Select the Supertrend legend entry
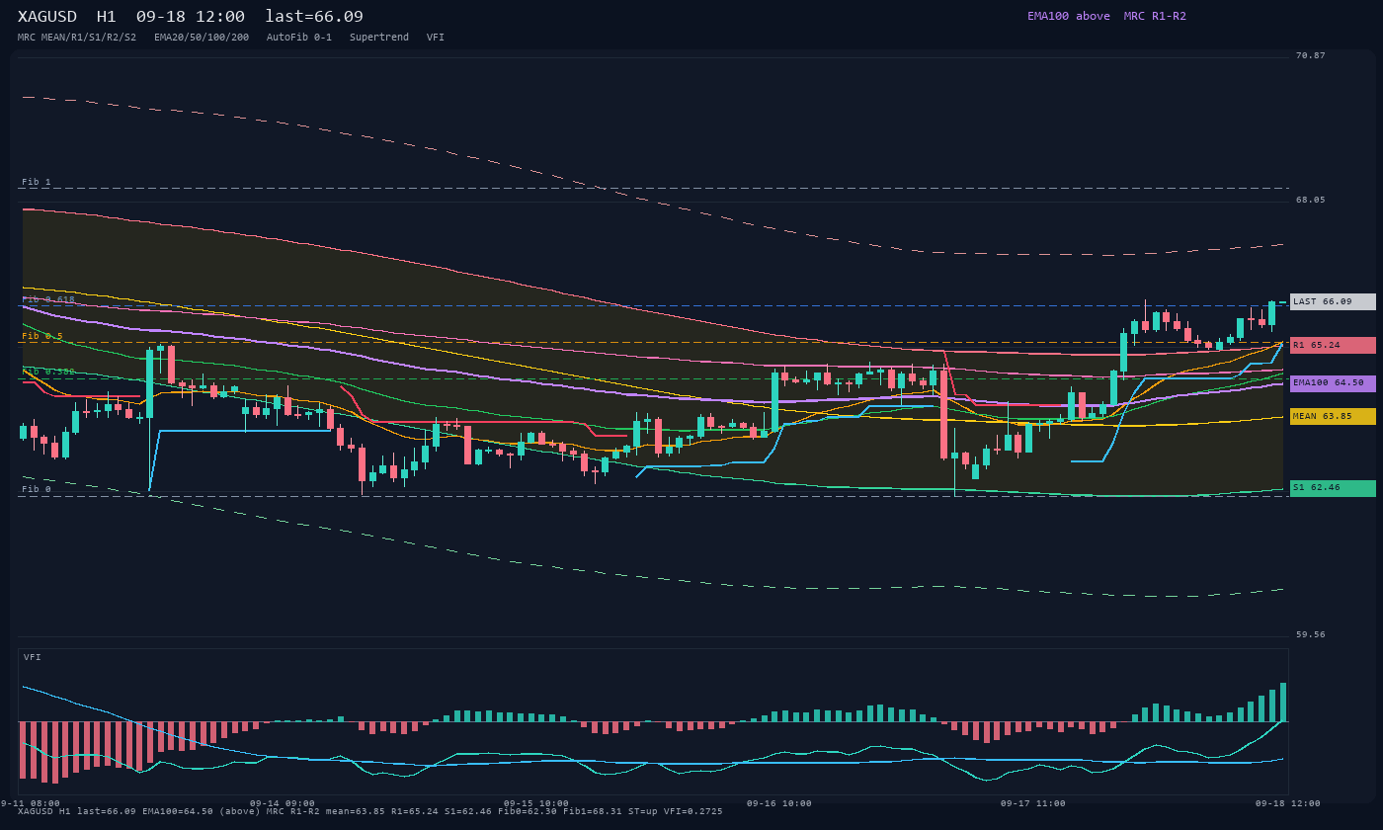1383x830 pixels. [x=379, y=38]
